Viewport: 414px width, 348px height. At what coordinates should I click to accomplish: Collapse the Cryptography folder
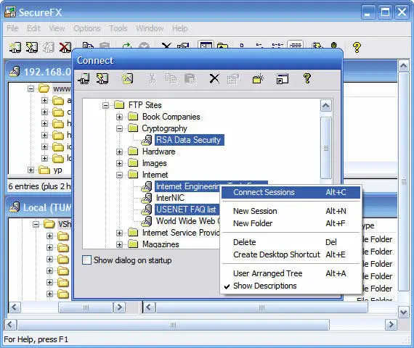[x=119, y=128]
